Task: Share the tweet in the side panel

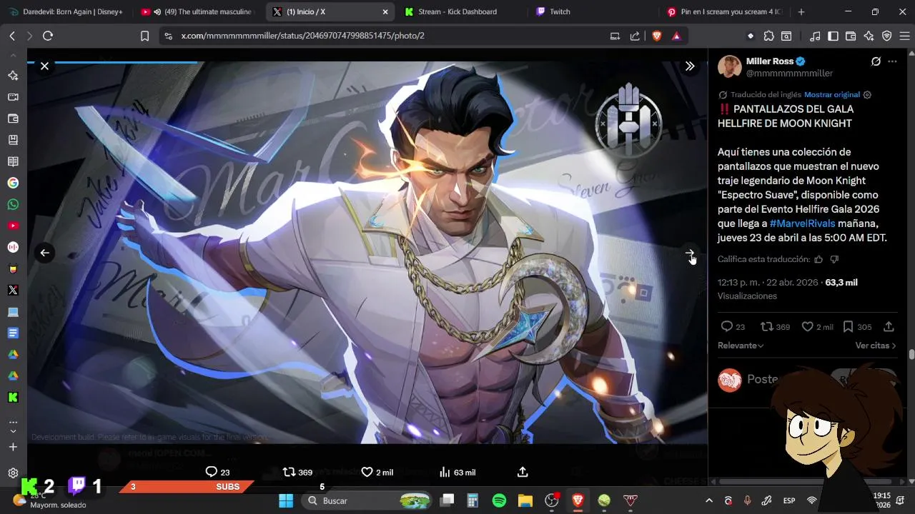Action: tap(889, 326)
